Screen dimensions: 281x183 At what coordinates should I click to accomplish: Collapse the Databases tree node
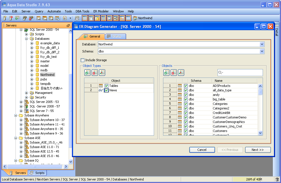(x=26, y=39)
